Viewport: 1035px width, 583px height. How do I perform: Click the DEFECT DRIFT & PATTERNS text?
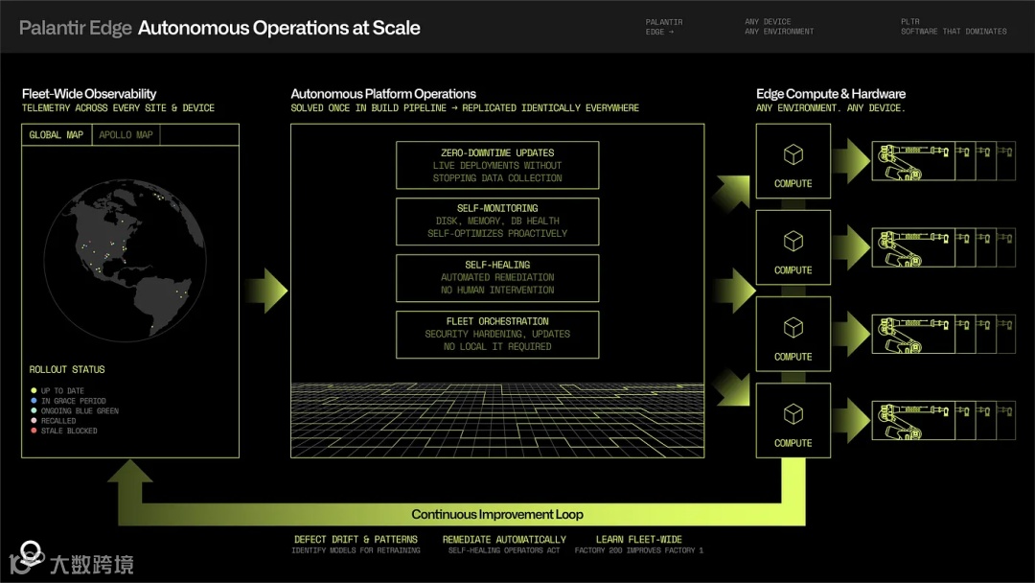click(x=356, y=540)
